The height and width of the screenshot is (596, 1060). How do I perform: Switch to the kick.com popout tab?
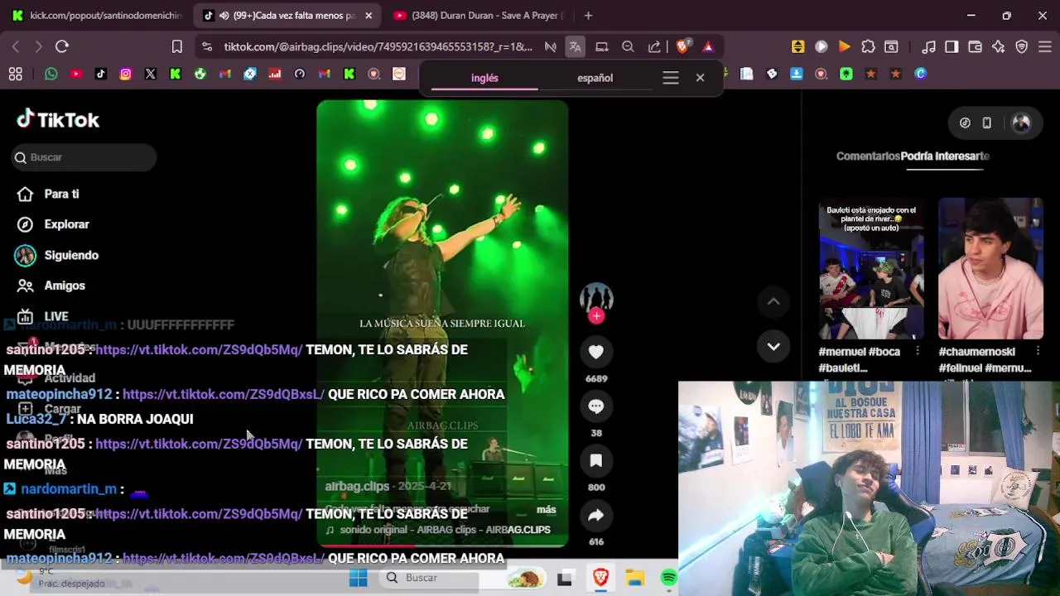(x=97, y=16)
